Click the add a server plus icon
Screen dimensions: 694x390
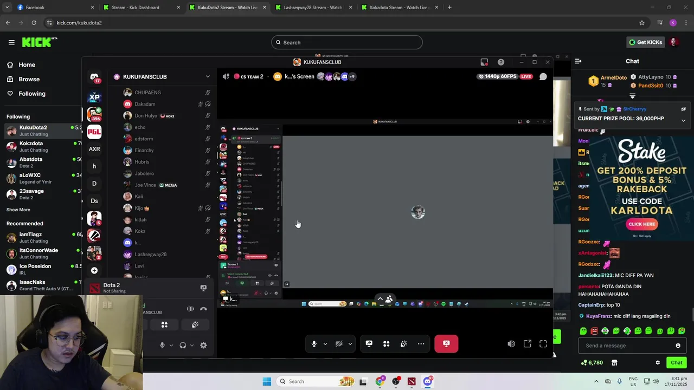94,270
